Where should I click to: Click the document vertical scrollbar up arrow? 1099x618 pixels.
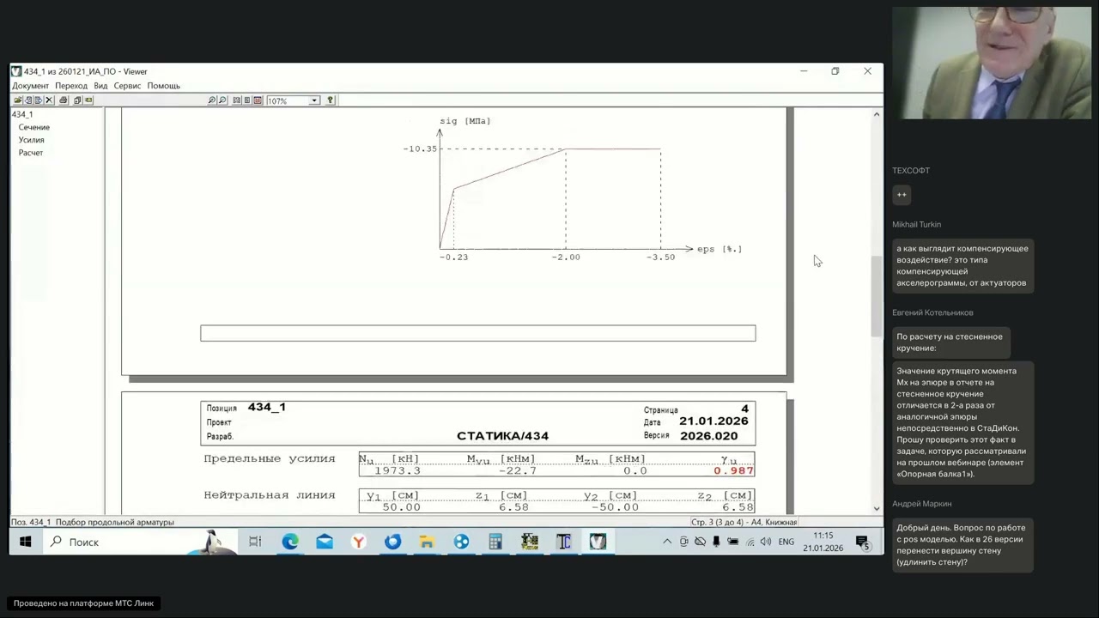pyautogui.click(x=877, y=114)
